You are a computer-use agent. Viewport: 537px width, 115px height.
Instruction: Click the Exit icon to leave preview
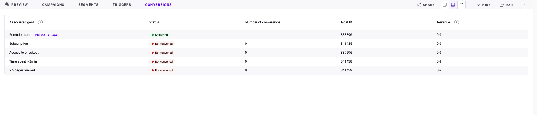coord(502,5)
